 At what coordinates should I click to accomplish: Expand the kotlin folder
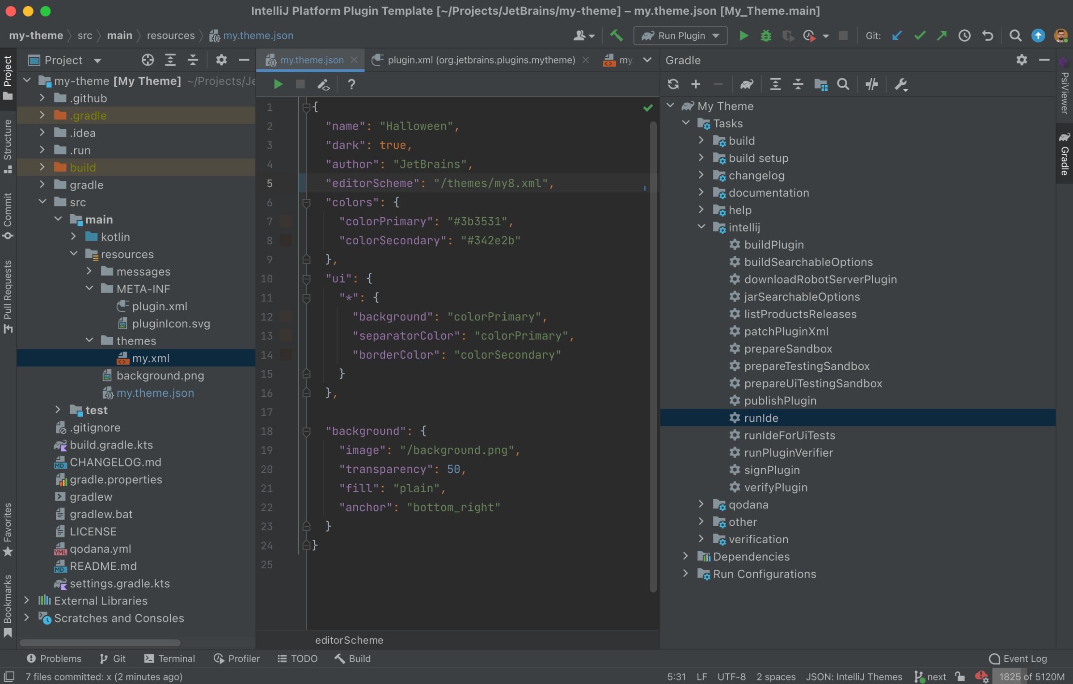[73, 236]
